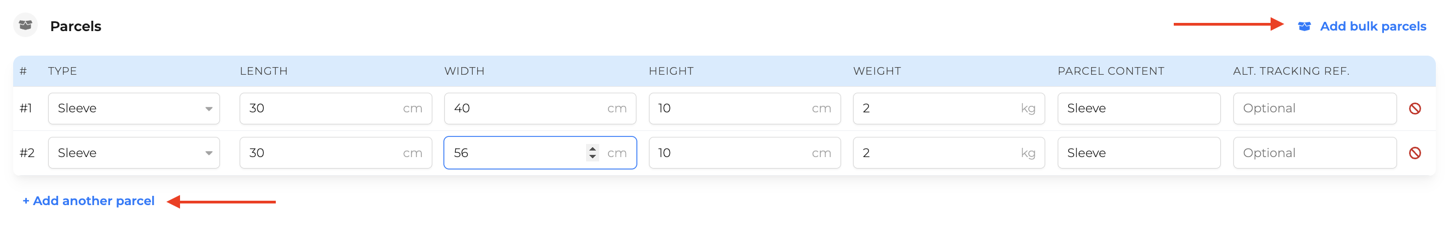Focus Height field of parcel #1
Viewport: 1449px width, 228px height.
click(745, 109)
